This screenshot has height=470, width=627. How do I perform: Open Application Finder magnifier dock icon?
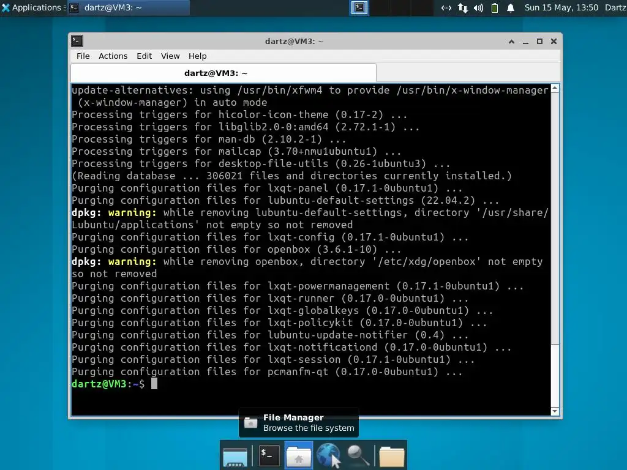(x=358, y=455)
